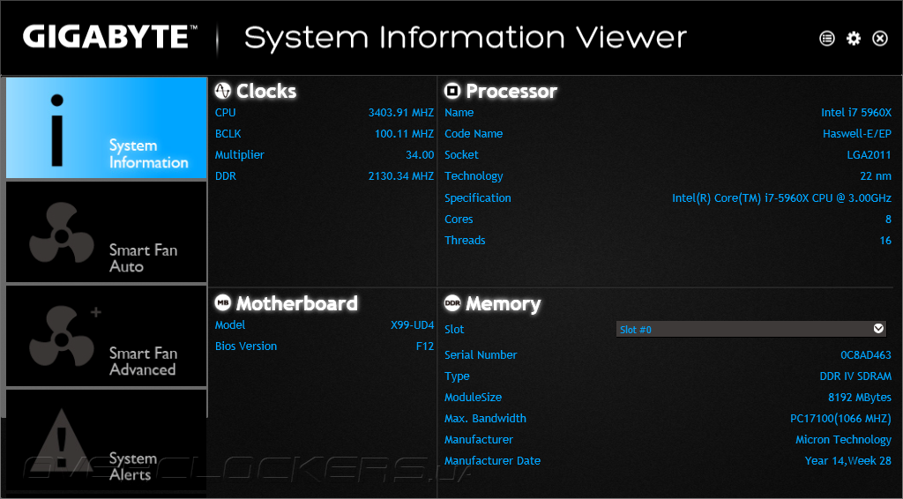
Task: Click the Clocks section heading
Action: coord(266,91)
